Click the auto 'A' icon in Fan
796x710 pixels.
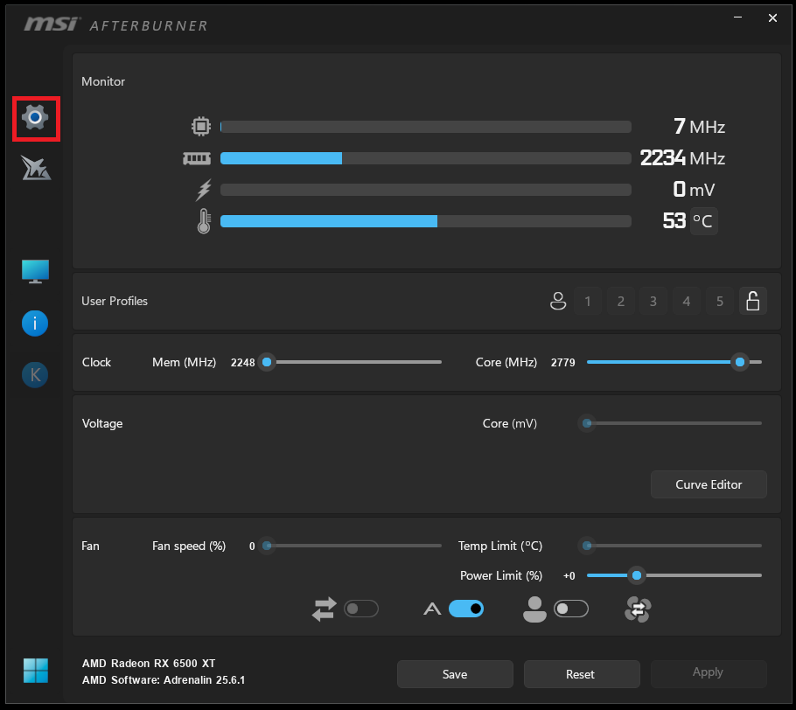tap(432, 609)
